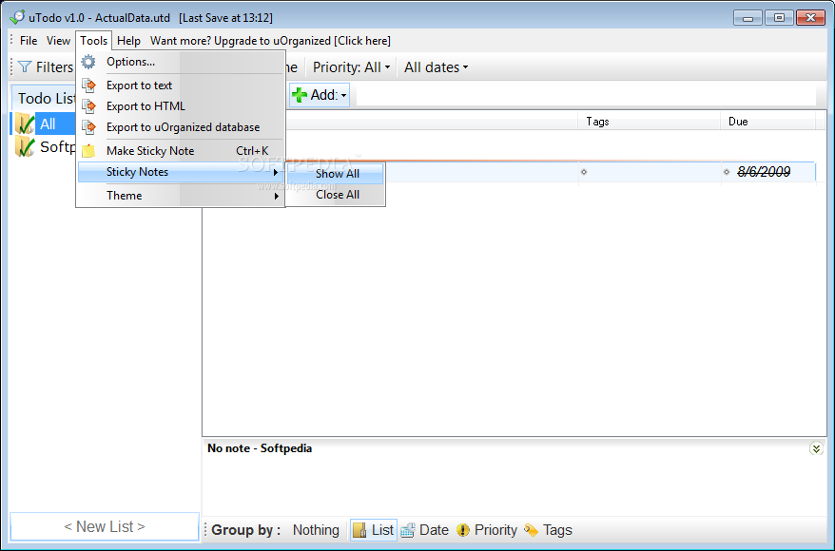This screenshot has height=551, width=835.
Task: Collapse the note panel with the chevron icon
Action: (x=816, y=448)
